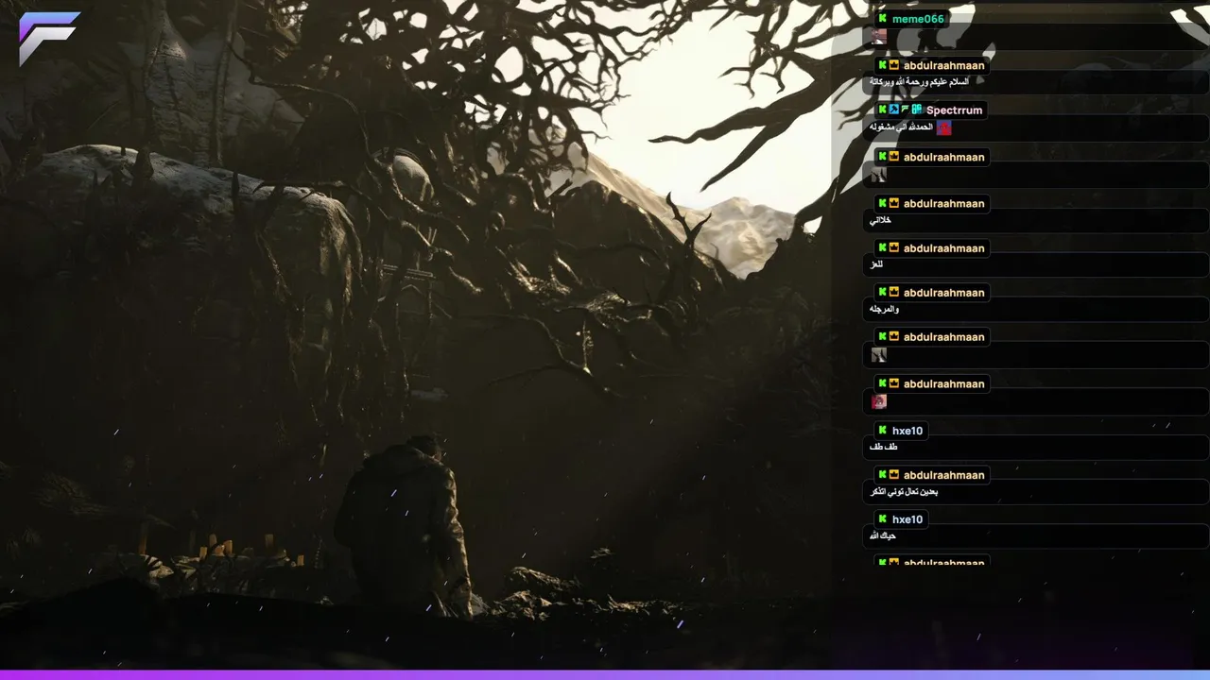Select the chat message 'والمرجله'

(885, 309)
